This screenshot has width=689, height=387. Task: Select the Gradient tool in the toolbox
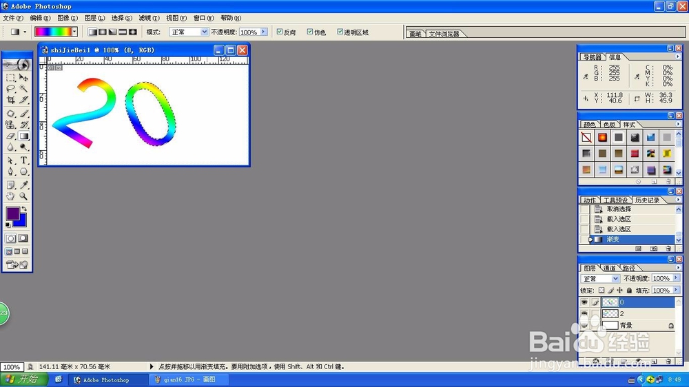(23, 136)
